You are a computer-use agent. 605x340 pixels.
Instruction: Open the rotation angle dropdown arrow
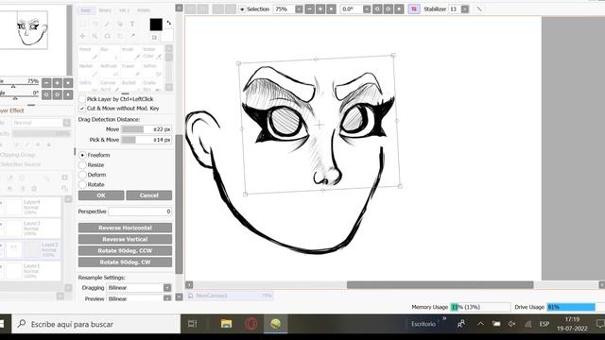coord(367,8)
